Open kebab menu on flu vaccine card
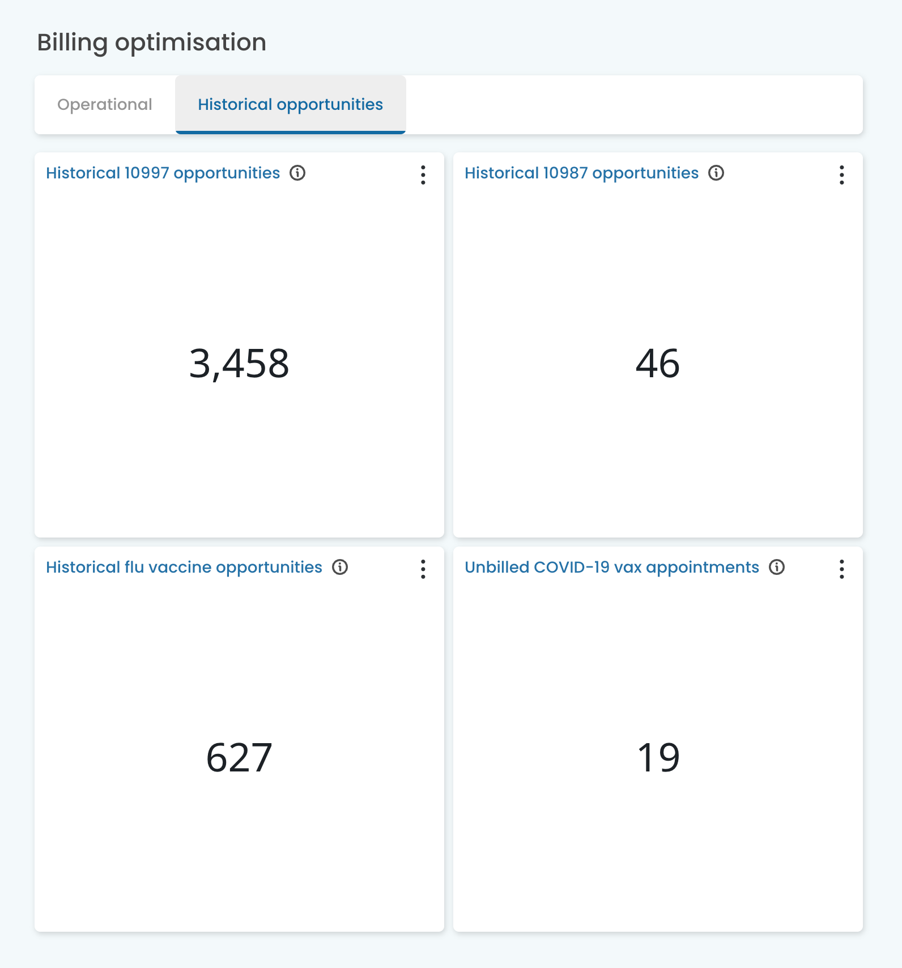The image size is (902, 968). coord(423,569)
